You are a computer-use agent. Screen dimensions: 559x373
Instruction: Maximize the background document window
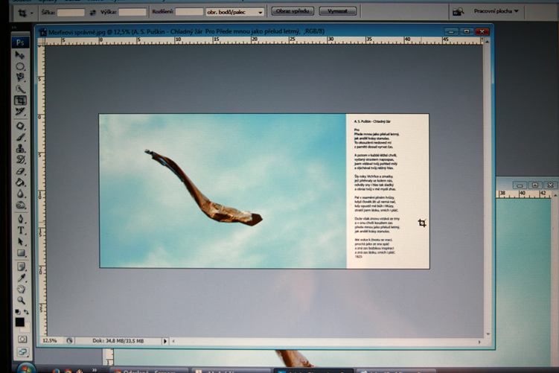coord(534,185)
